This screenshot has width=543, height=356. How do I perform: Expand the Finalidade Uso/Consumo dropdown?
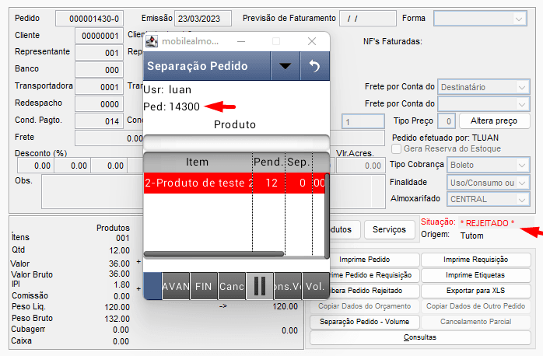point(520,182)
